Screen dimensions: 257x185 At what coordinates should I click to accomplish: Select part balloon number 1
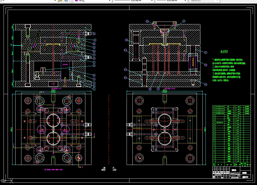(94, 89)
